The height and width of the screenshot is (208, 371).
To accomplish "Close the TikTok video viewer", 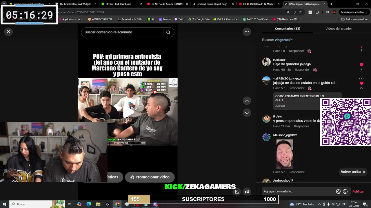I will pyautogui.click(x=8, y=32).
